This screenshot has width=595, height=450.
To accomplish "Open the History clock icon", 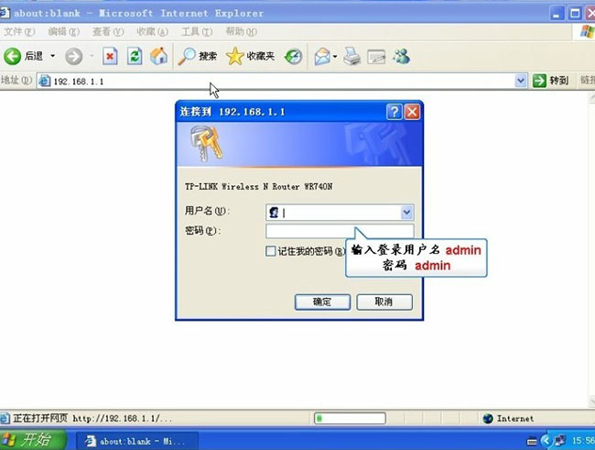I will click(x=293, y=57).
